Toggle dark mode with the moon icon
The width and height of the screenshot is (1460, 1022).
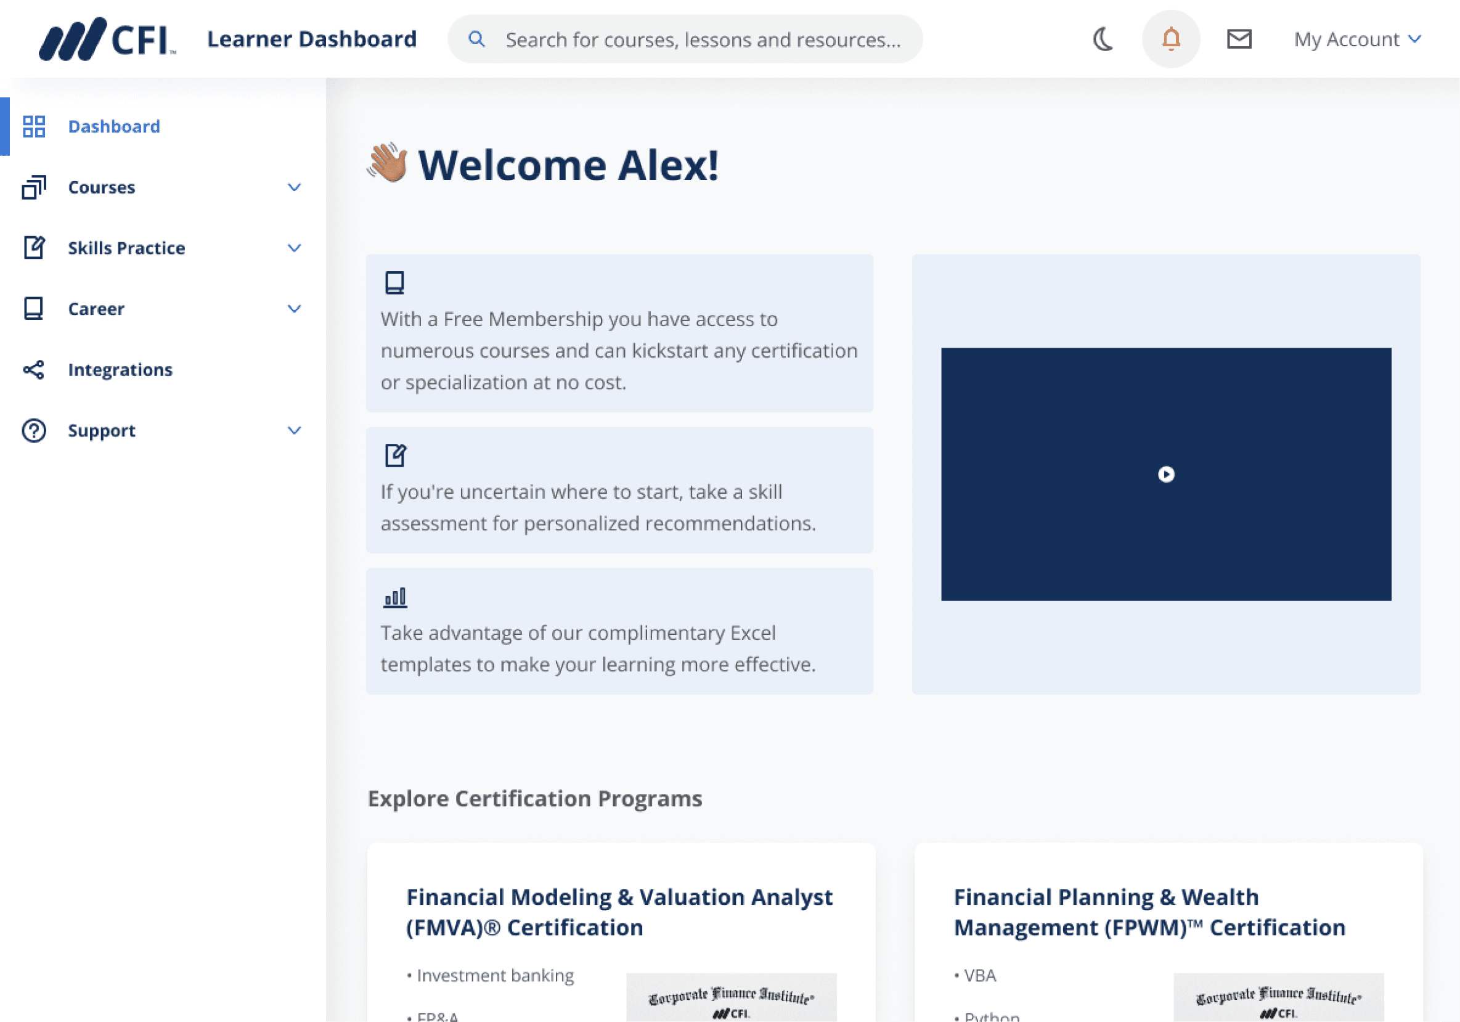1103,39
